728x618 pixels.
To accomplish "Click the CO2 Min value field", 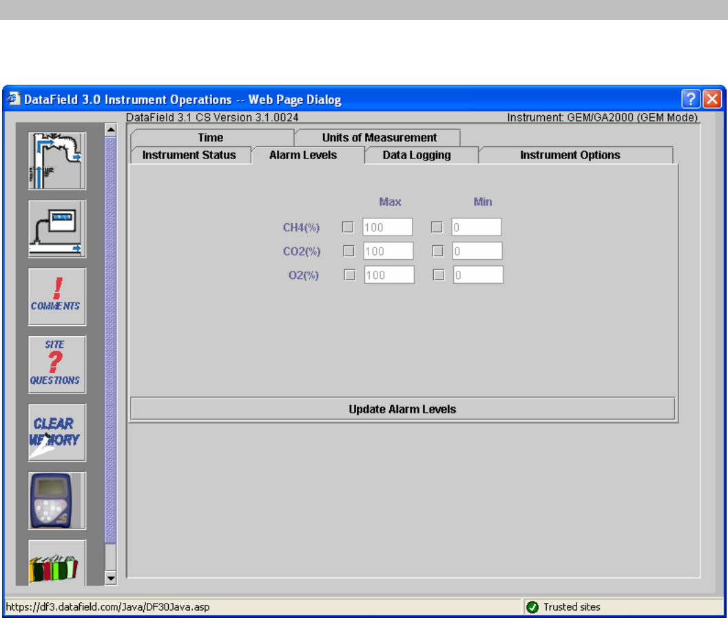I will click(477, 251).
